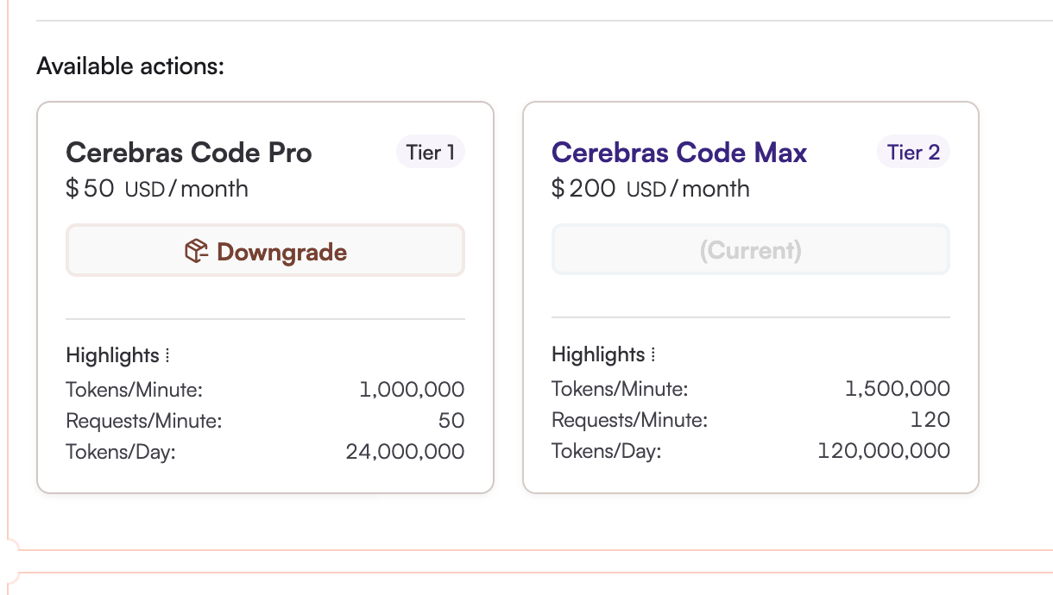Screen dimensions: 1053x595
Task: Select the Tier 1 badge
Action: (430, 153)
